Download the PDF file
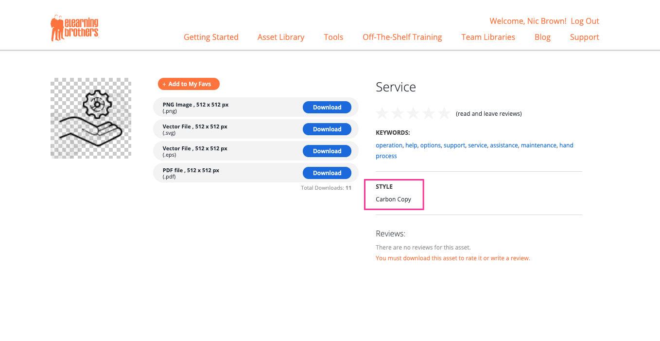 (x=327, y=173)
